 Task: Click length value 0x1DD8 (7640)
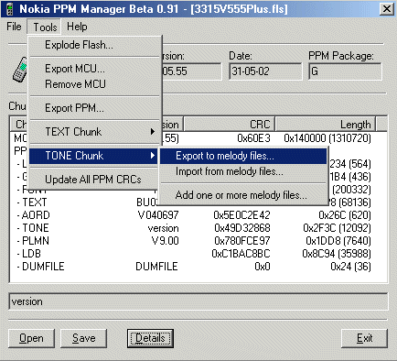(x=338, y=241)
